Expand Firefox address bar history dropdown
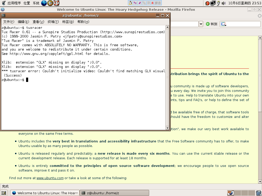The width and height of the screenshot is (262, 196). click(201, 24)
